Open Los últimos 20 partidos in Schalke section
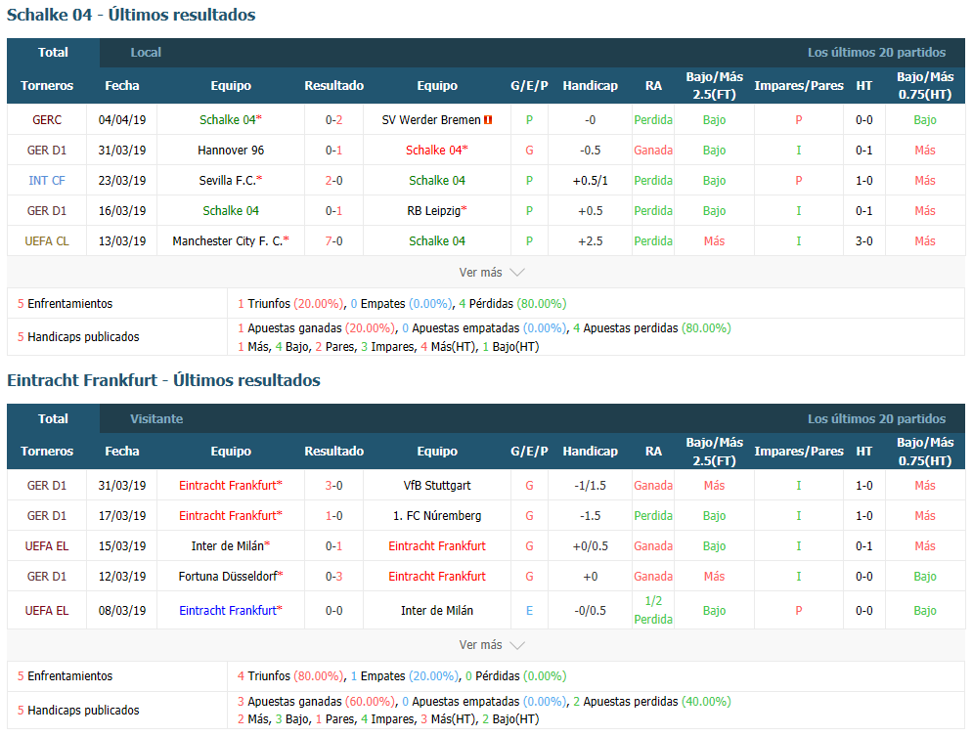Viewport: 973px width, 736px height. point(876,53)
